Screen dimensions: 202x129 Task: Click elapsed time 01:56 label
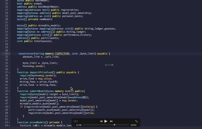79,125
